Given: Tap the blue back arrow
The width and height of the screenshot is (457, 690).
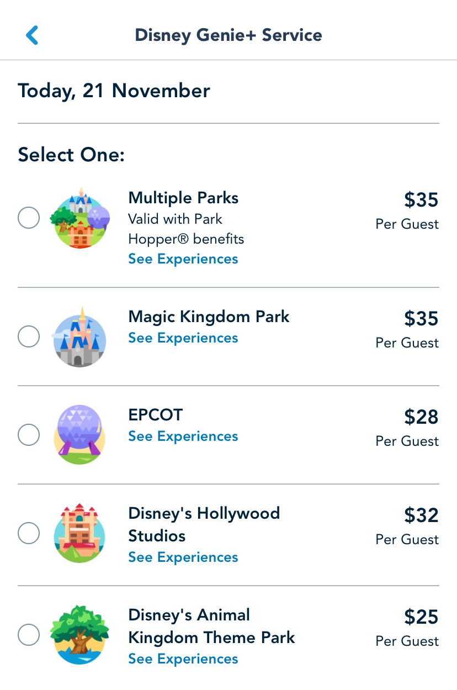Looking at the screenshot, I should (32, 35).
